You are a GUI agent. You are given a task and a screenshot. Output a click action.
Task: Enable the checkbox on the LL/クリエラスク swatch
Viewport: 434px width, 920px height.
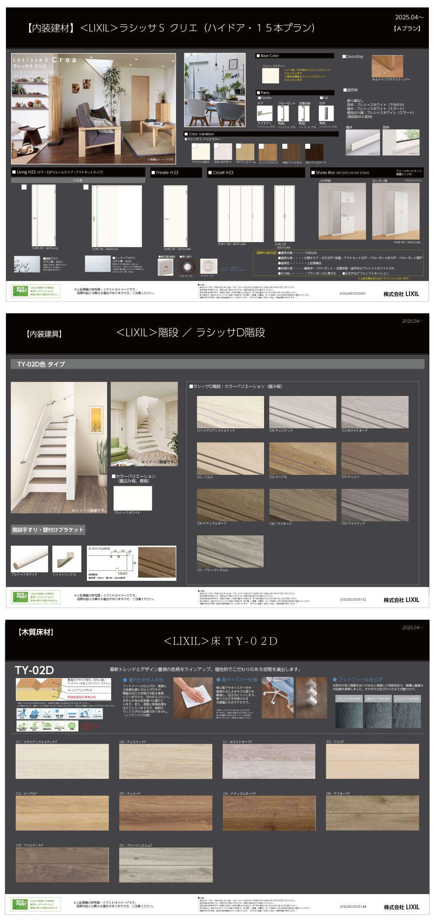click(x=262, y=146)
